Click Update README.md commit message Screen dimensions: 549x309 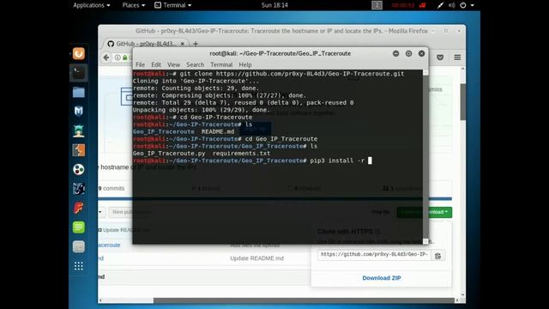pos(256,258)
